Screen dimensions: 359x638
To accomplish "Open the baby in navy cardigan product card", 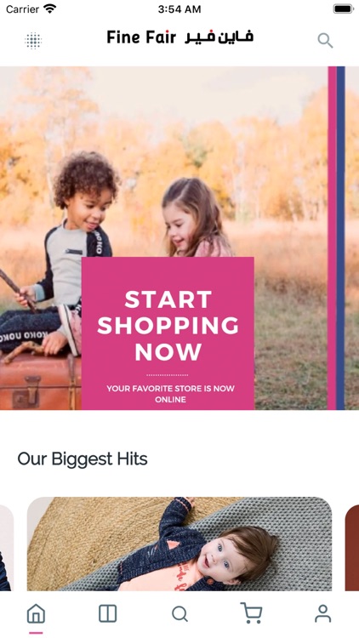I will 179,544.
